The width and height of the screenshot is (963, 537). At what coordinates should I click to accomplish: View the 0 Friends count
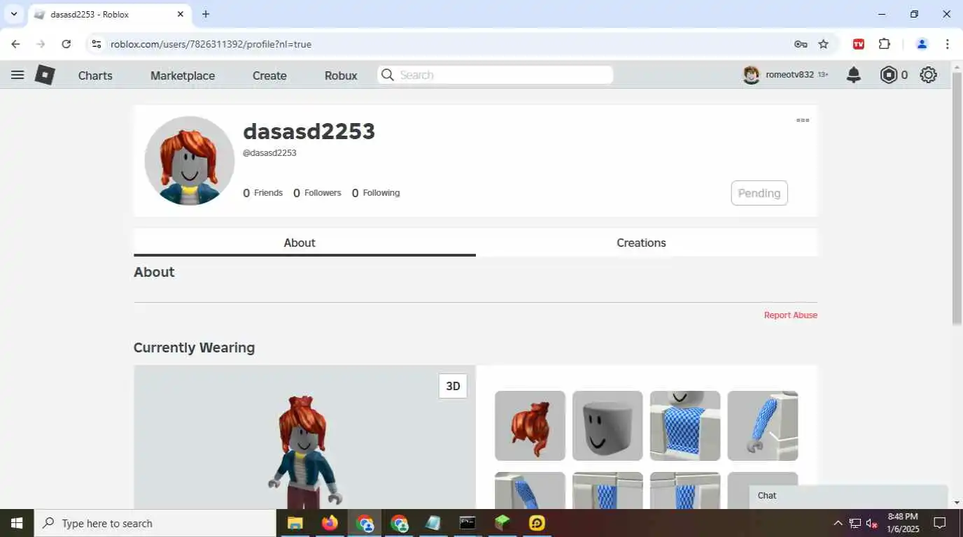coord(263,193)
